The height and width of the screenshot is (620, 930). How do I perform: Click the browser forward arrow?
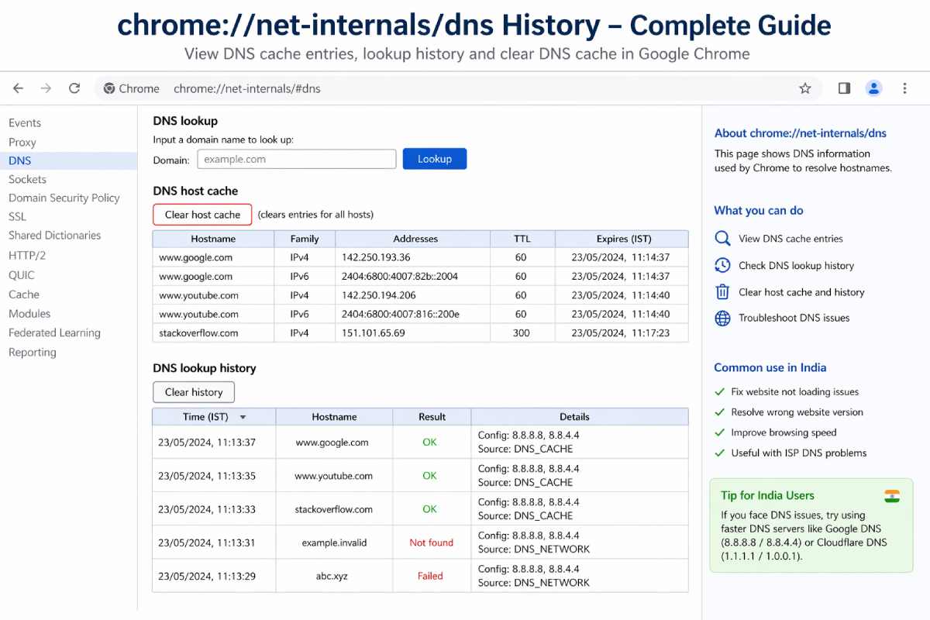(x=46, y=88)
